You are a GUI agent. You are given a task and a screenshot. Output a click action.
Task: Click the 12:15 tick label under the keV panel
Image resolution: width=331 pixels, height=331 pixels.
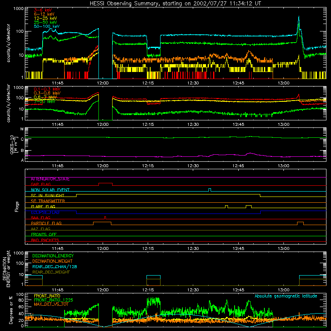click(148, 83)
